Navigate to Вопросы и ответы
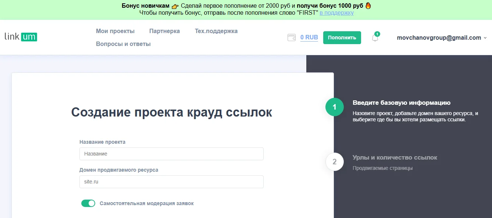492x218 pixels. (123, 44)
